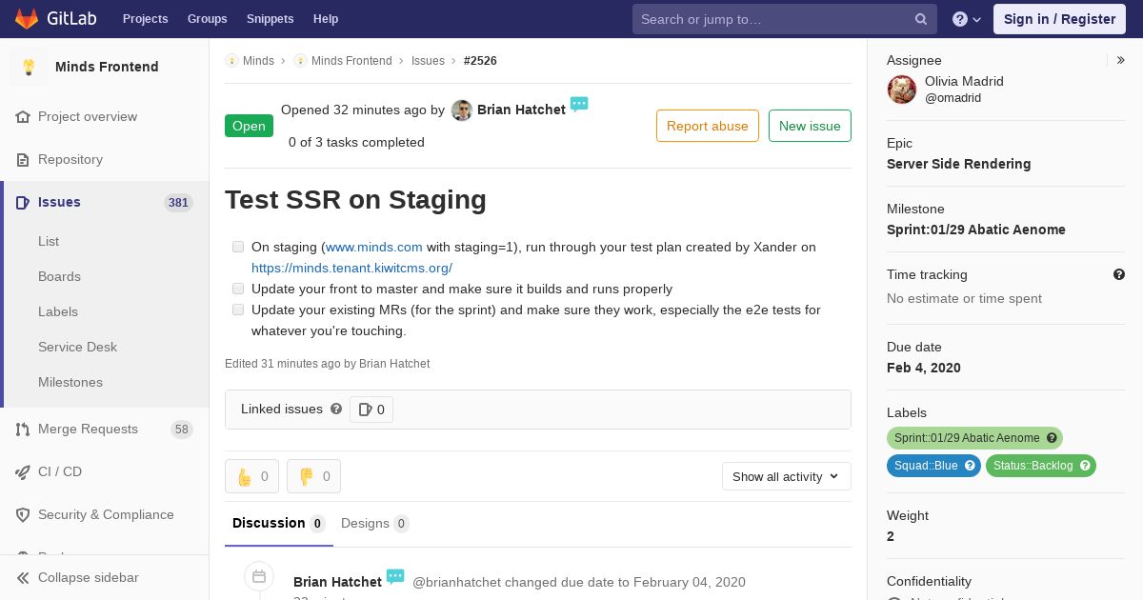
Task: Click the New issue button
Action: point(810,126)
